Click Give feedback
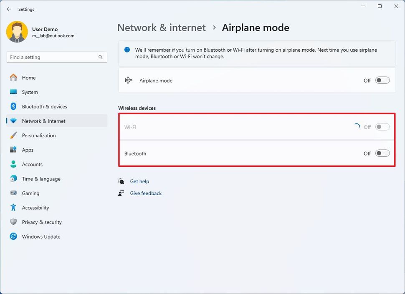The image size is (405, 294). pos(145,193)
